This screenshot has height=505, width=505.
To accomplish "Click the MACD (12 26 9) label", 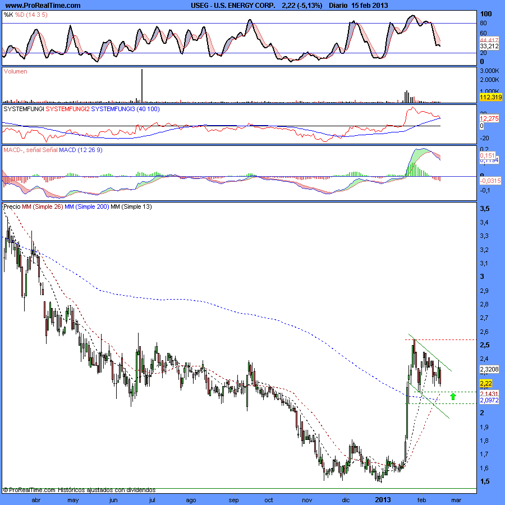I will (x=80, y=150).
